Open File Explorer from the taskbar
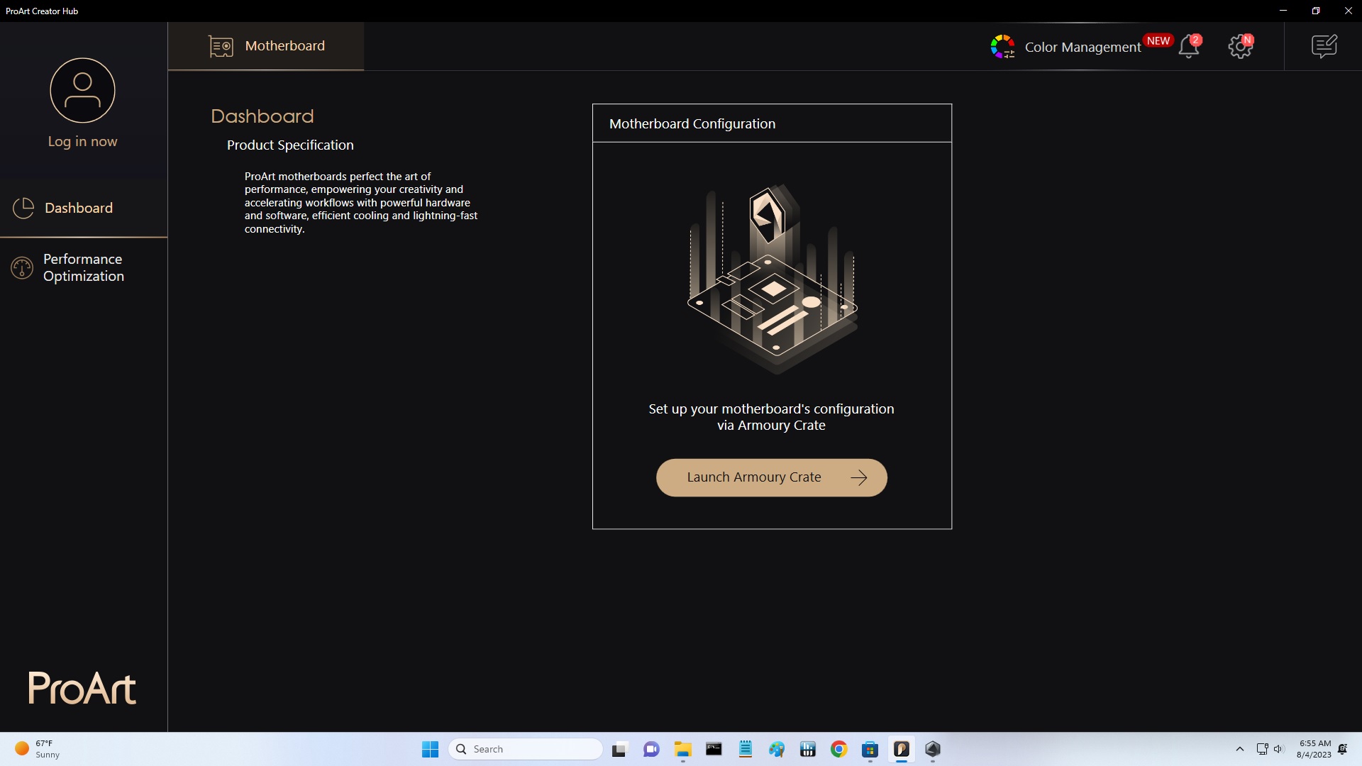This screenshot has width=1362, height=766. pyautogui.click(x=682, y=749)
